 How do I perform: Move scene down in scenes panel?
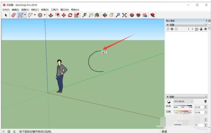192,29
